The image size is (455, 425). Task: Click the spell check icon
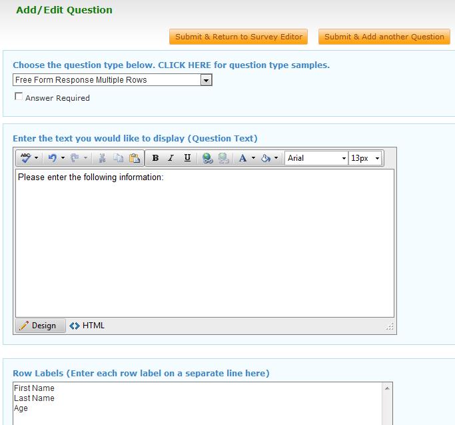pyautogui.click(x=25, y=158)
